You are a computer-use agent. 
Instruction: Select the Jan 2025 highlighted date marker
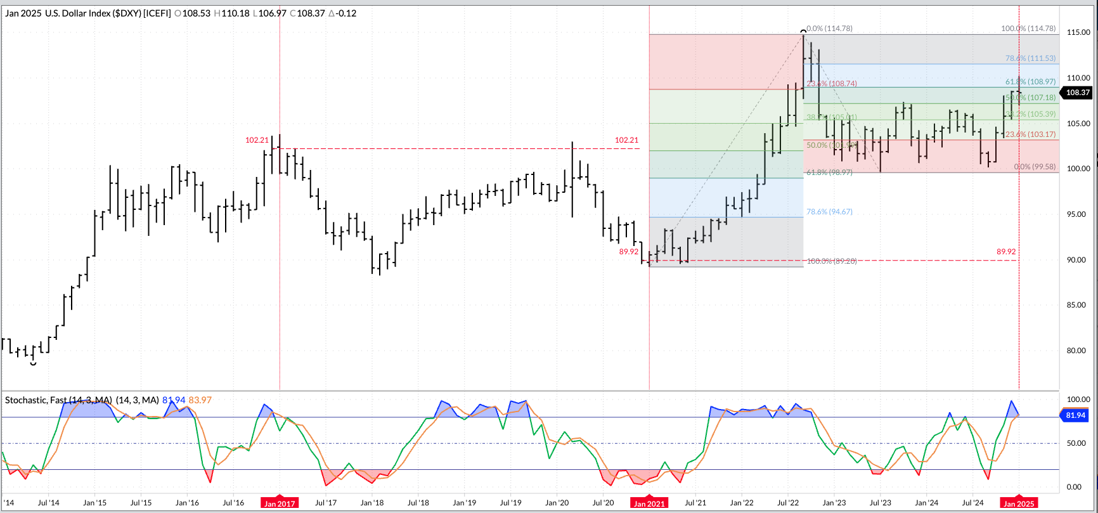[x=1018, y=503]
